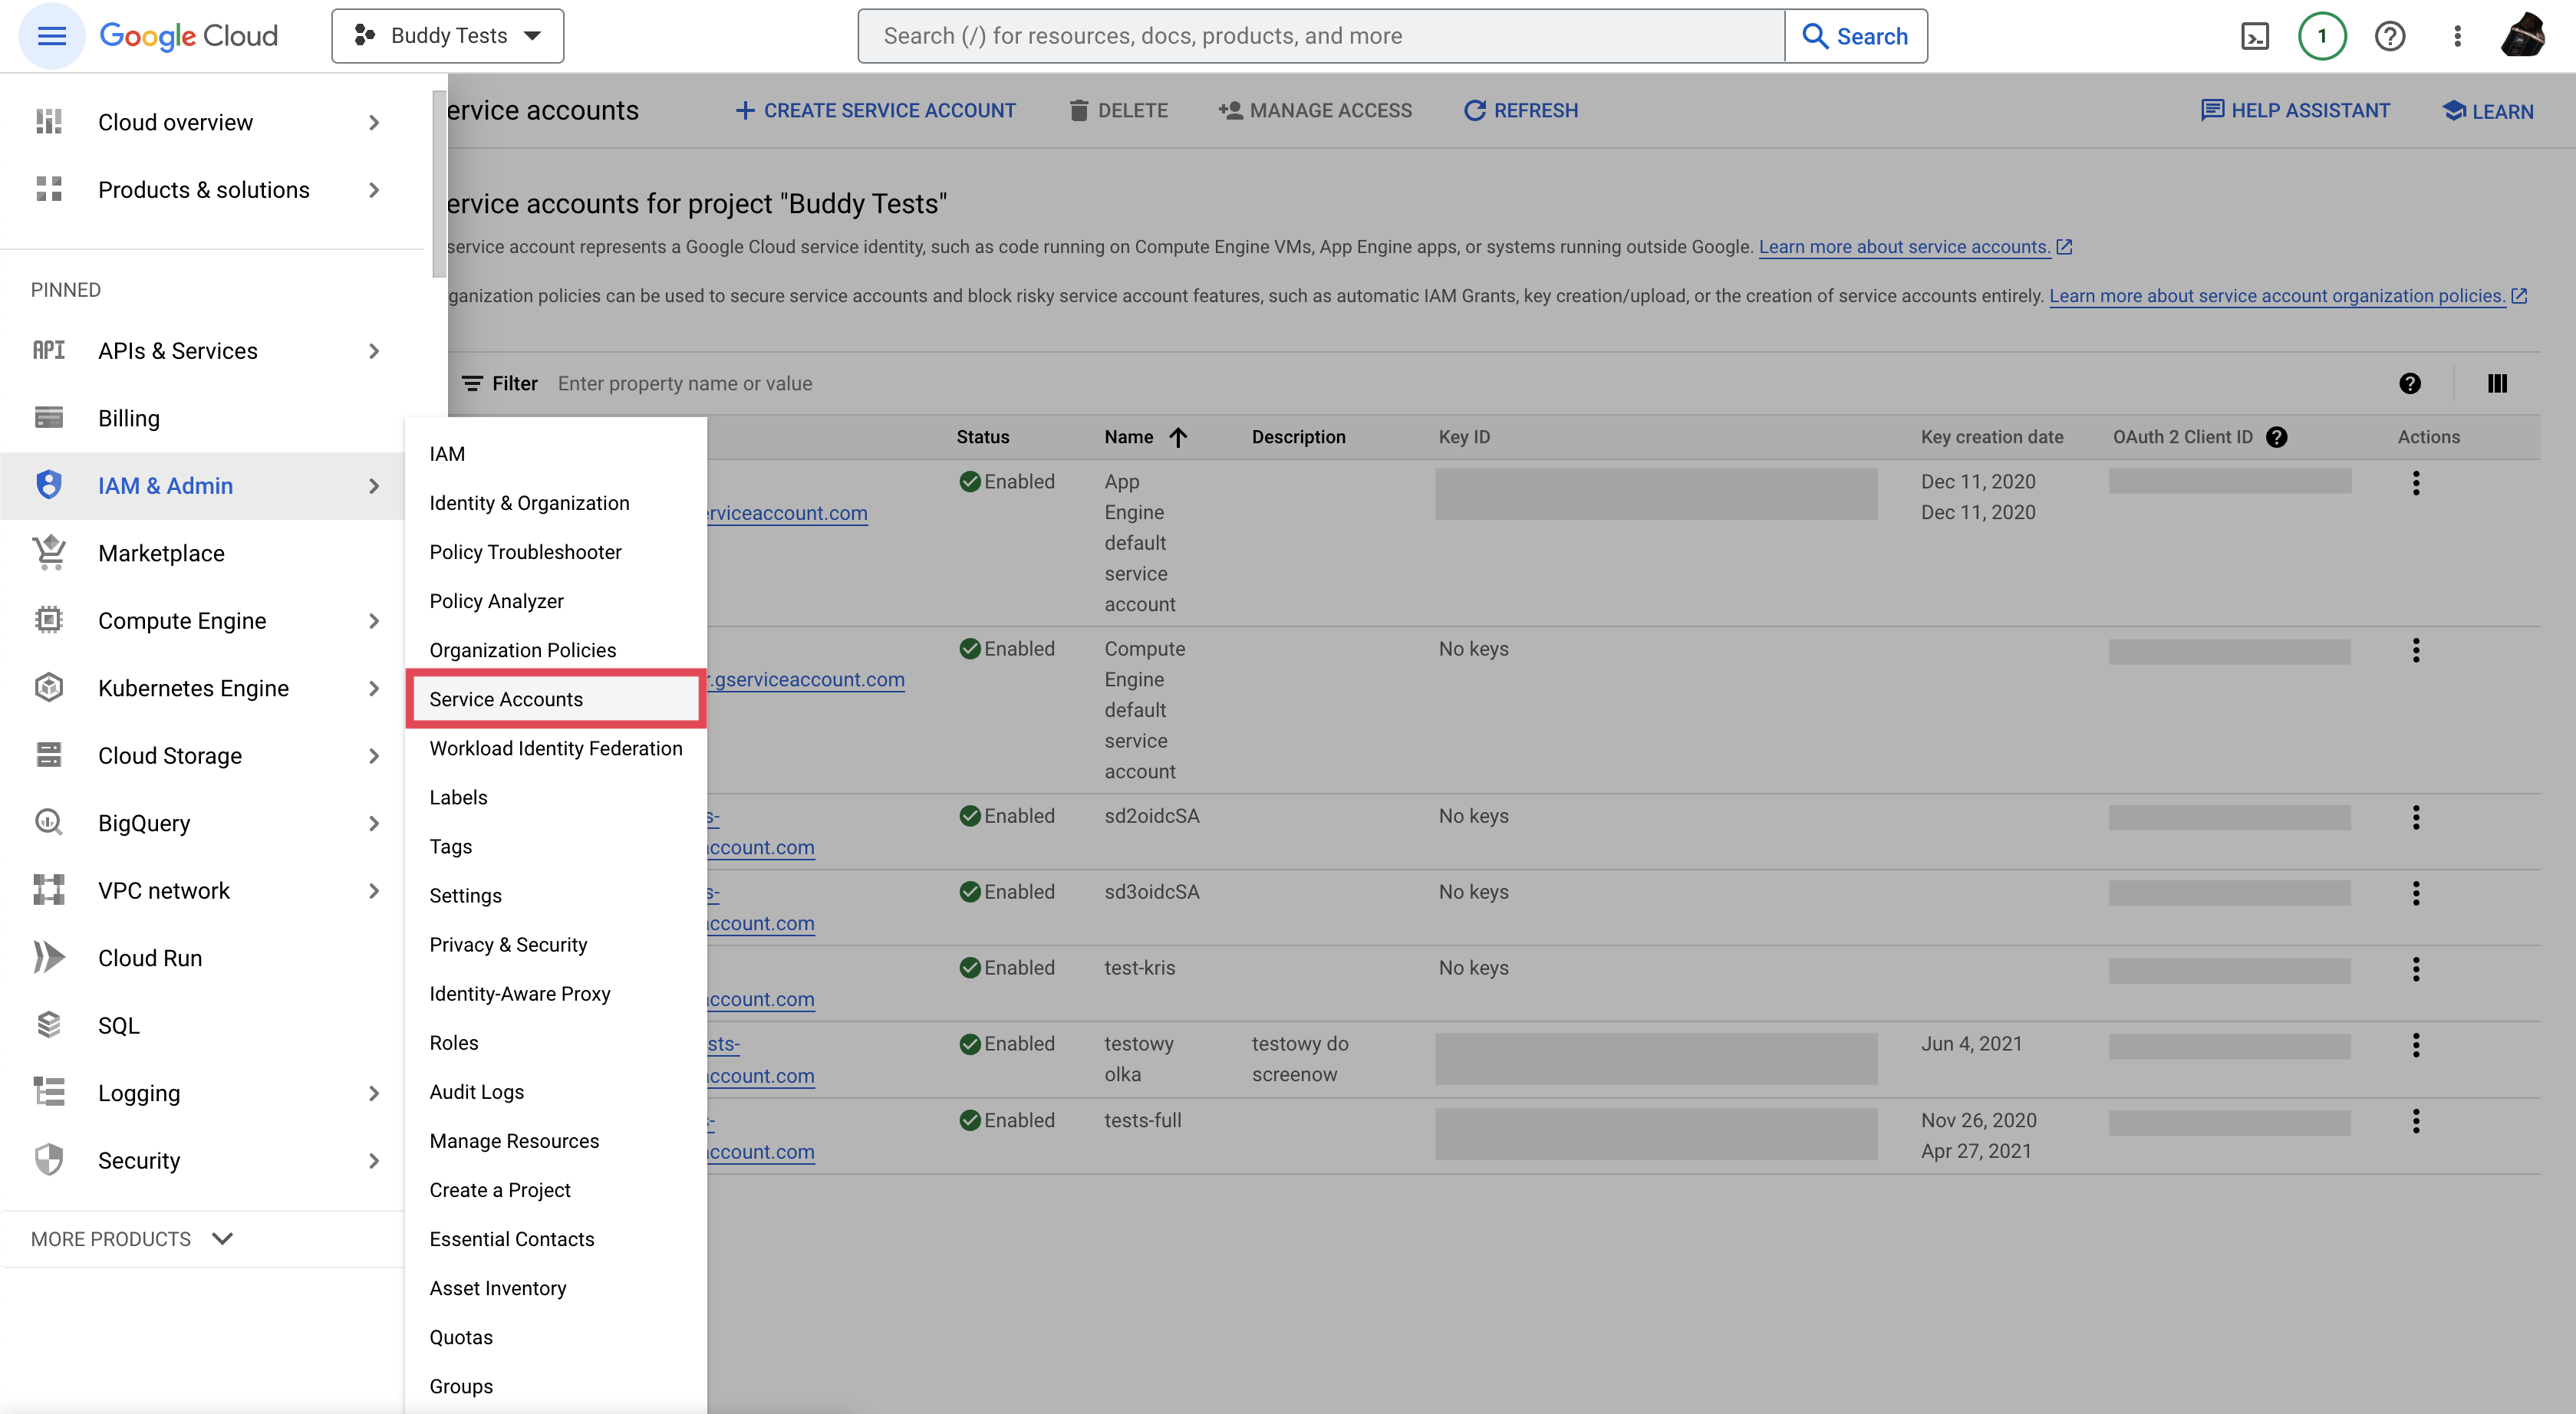Click the IAM & Admin shield icon
Viewport: 2576px width, 1414px height.
click(x=47, y=484)
